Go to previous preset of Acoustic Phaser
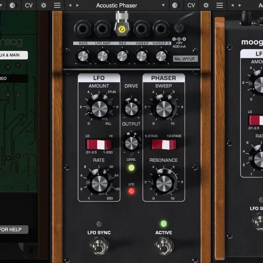263x263 pixels. point(70,5)
